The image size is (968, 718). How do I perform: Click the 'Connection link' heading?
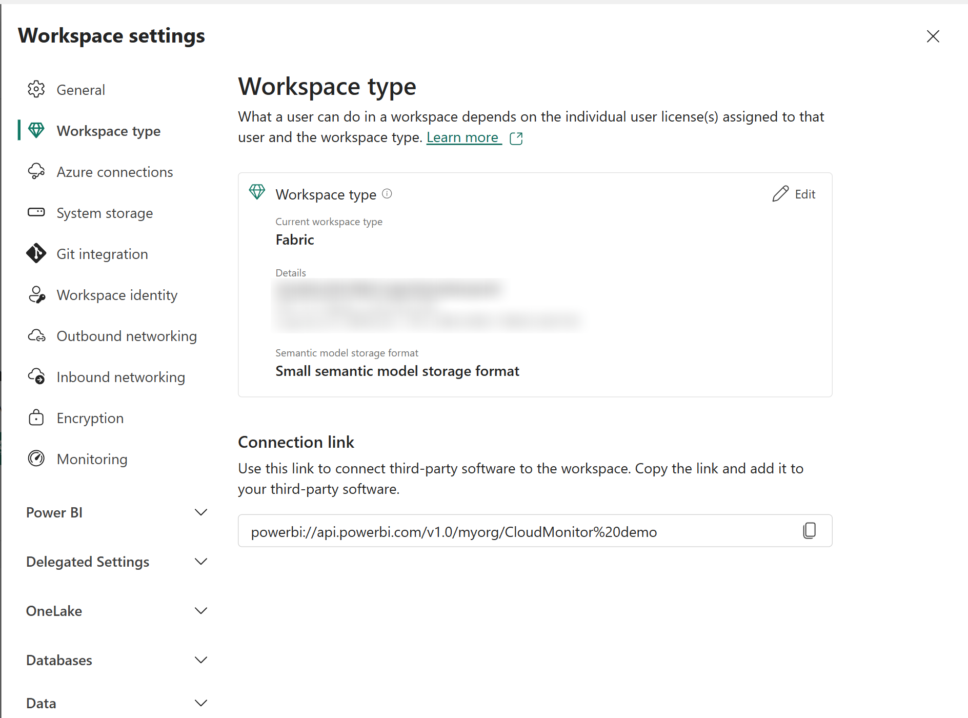click(x=296, y=442)
